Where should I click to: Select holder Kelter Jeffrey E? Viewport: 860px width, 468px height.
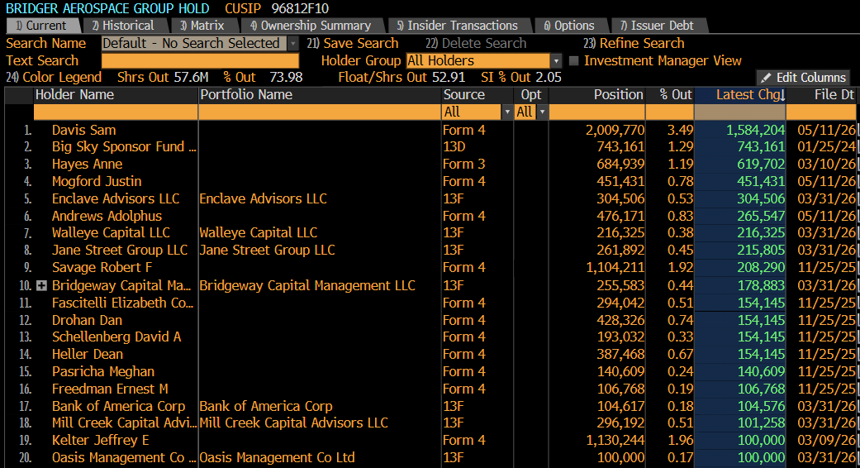100,441
